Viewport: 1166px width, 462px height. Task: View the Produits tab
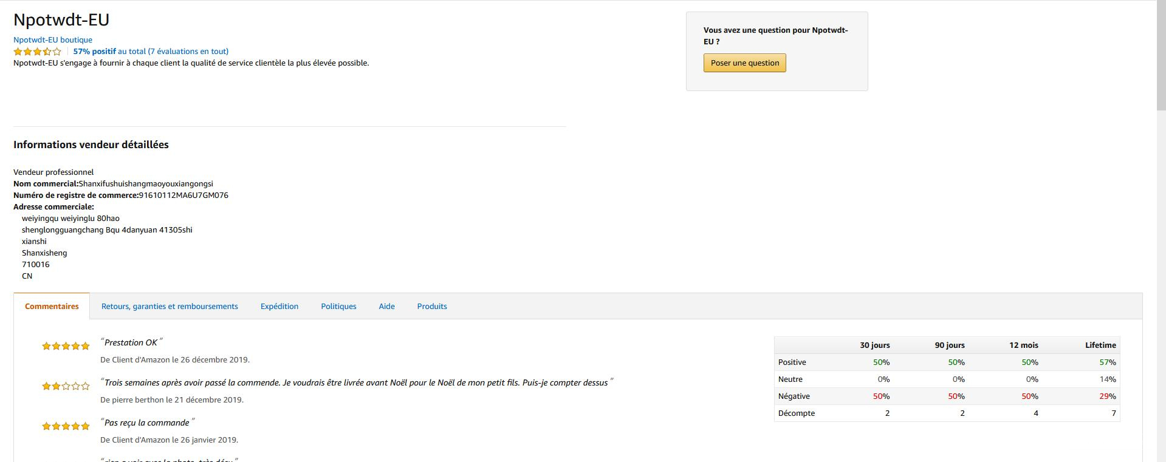pos(432,307)
